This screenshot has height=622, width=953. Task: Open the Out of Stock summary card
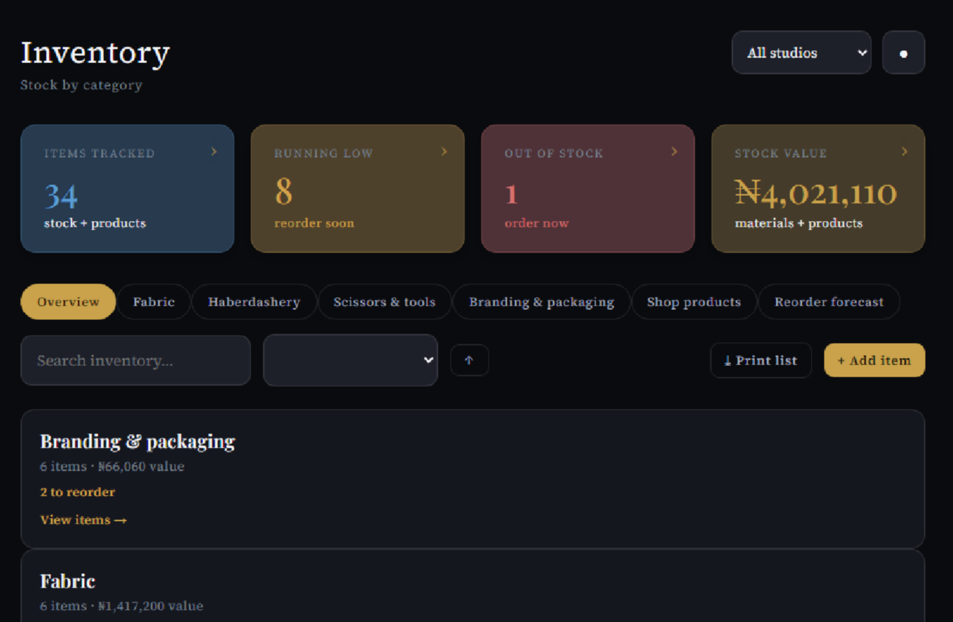[x=588, y=189]
